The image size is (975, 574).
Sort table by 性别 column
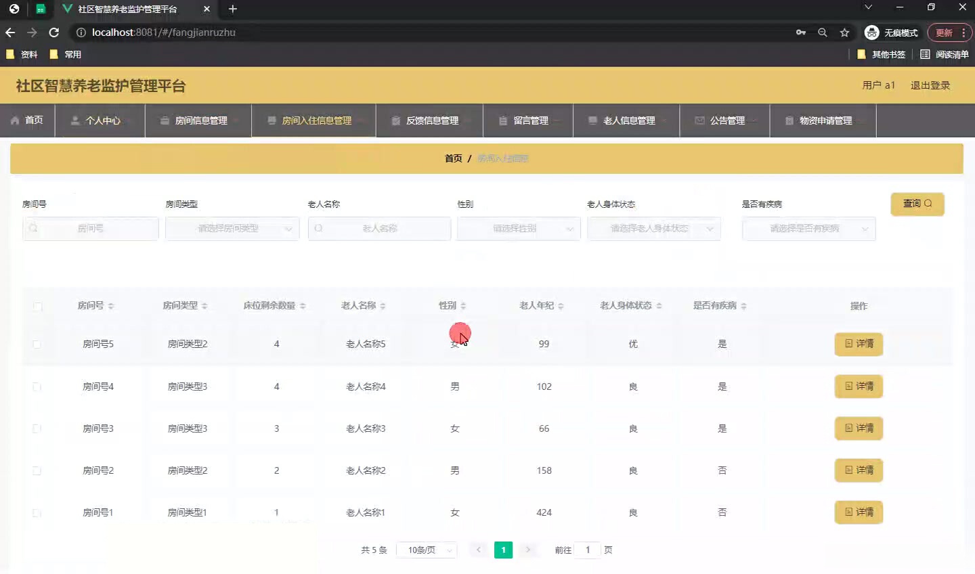coord(463,306)
